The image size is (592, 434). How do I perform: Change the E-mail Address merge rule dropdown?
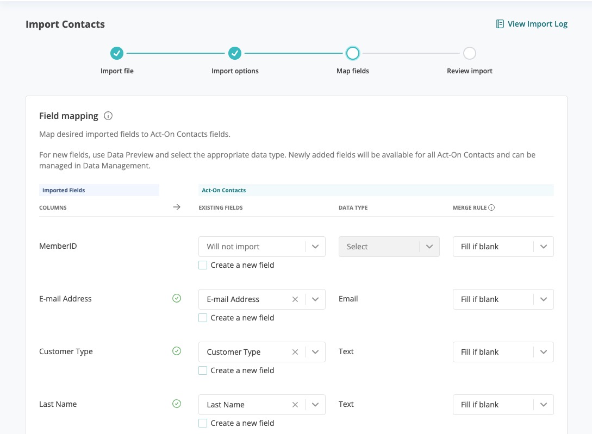pyautogui.click(x=503, y=299)
